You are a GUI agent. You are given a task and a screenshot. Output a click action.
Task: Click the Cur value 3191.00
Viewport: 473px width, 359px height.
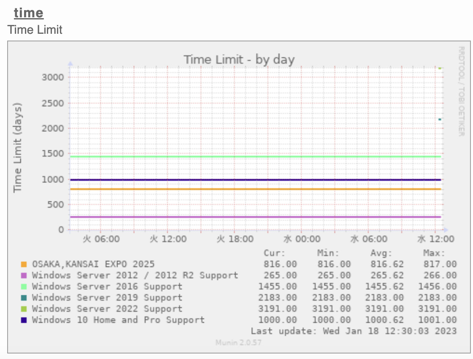tap(277, 309)
